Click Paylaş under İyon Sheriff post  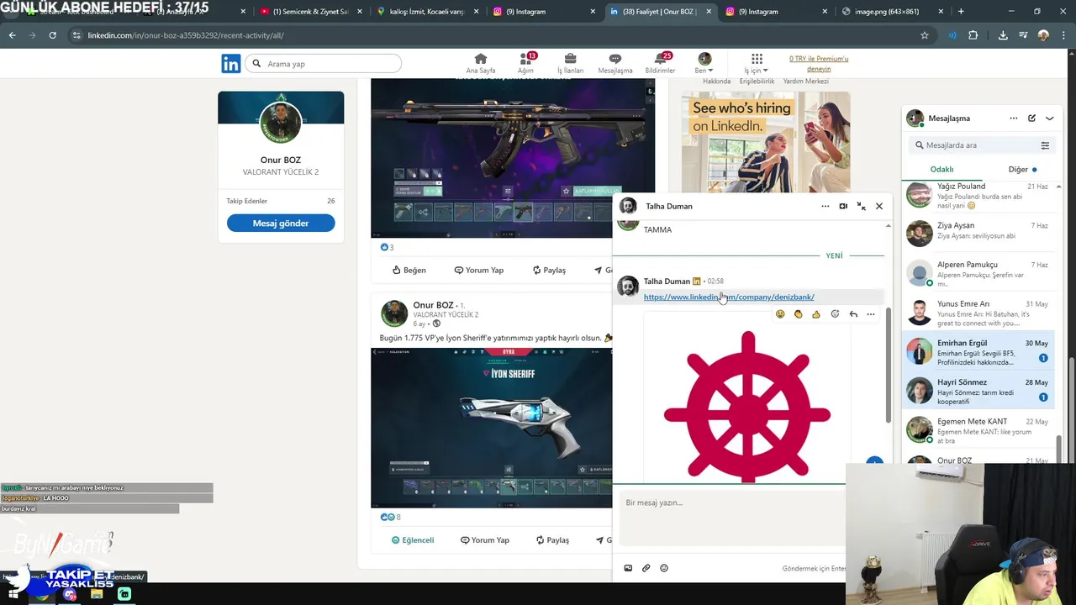click(551, 539)
